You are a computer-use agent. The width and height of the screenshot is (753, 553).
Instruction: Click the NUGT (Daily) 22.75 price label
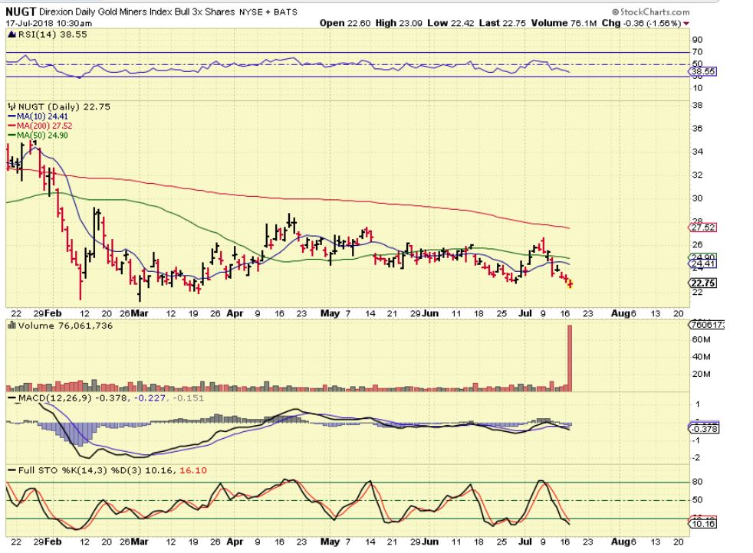pyautogui.click(x=64, y=106)
